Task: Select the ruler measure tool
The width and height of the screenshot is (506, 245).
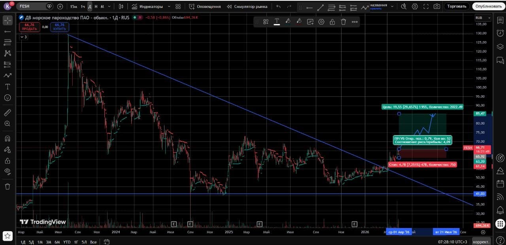Action: 7,113
